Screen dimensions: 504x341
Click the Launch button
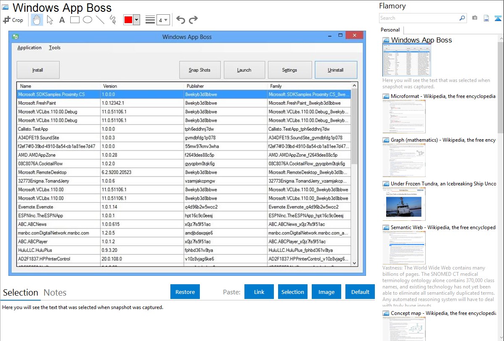coord(244,70)
